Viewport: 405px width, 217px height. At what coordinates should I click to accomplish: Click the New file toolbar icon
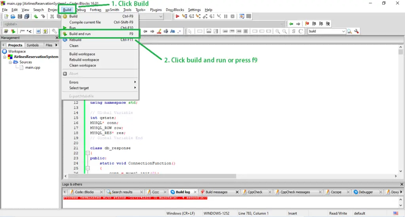[x=6, y=17]
